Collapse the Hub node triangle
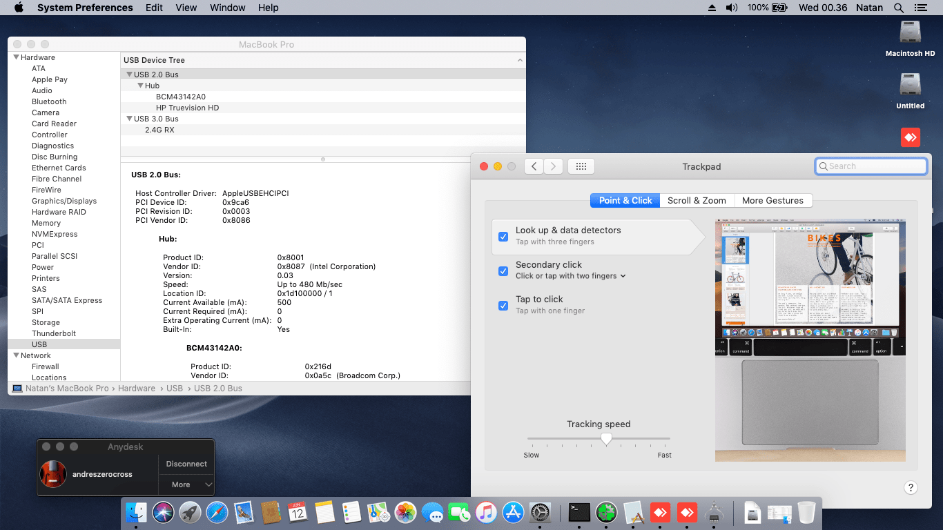The image size is (943, 530). (x=140, y=86)
